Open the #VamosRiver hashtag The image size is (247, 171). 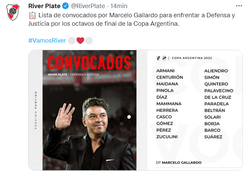pos(47,41)
